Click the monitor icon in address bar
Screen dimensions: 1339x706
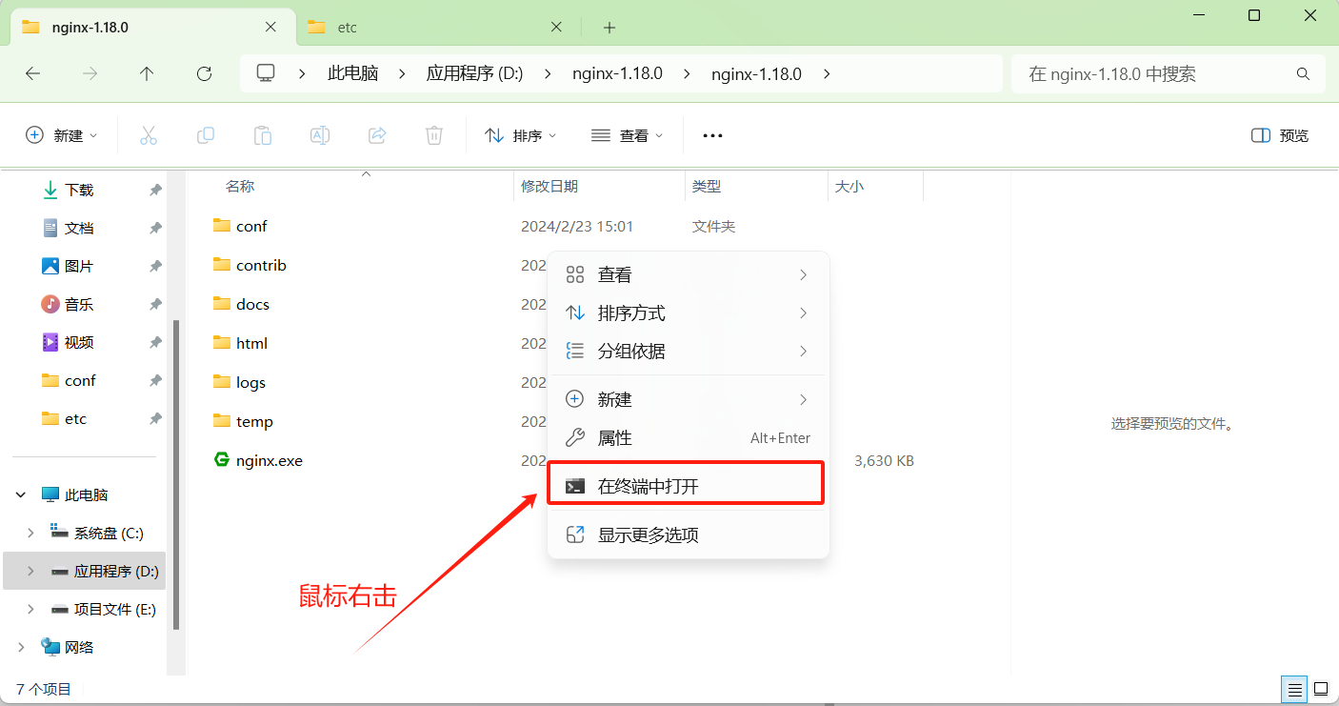tap(266, 73)
